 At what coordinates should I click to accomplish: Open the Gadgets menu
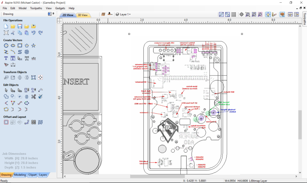tap(60, 8)
